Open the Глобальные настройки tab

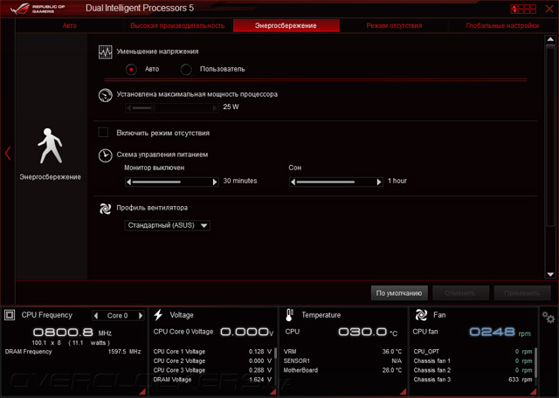pos(502,25)
